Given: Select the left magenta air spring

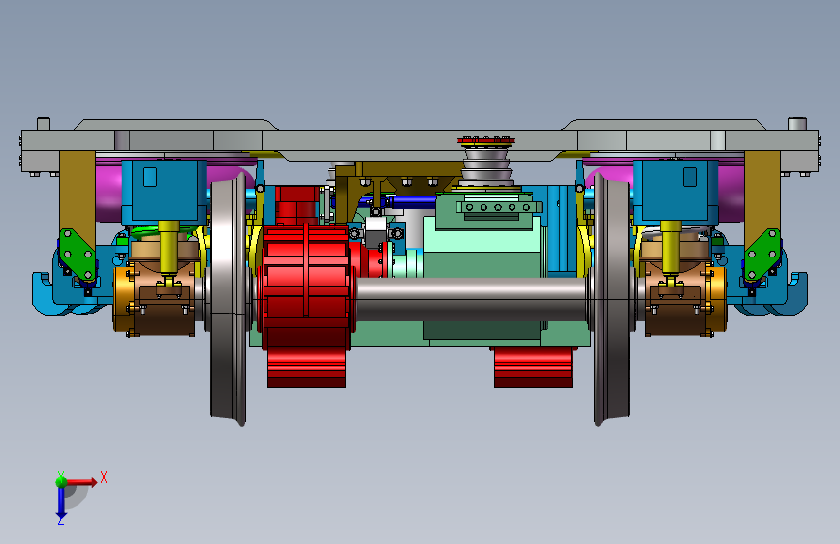Looking at the screenshot, I should point(109,193).
